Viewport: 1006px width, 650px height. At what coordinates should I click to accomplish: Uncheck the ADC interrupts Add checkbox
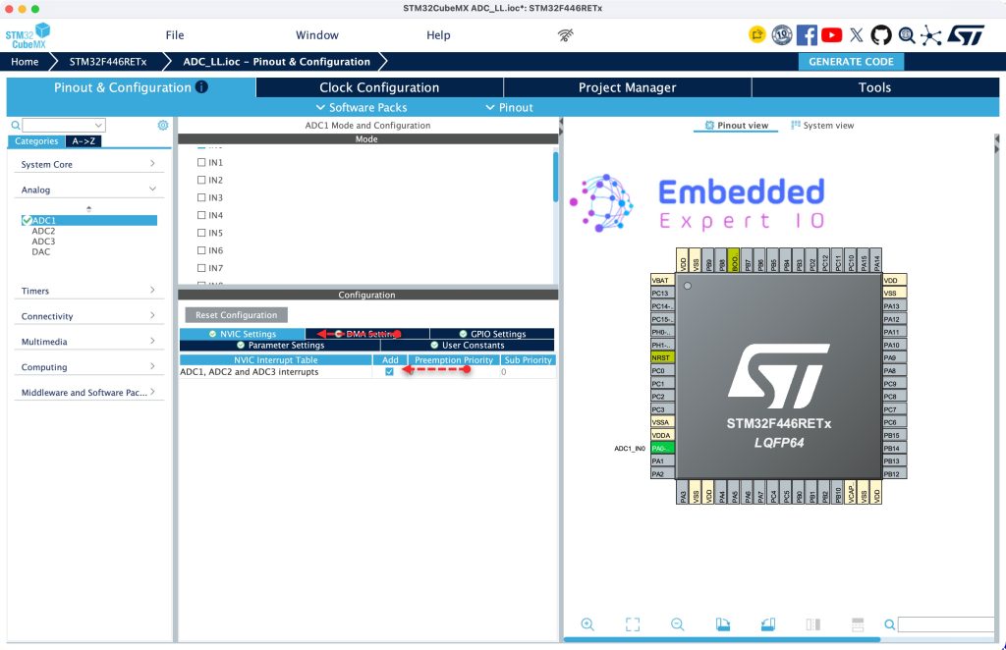[389, 372]
